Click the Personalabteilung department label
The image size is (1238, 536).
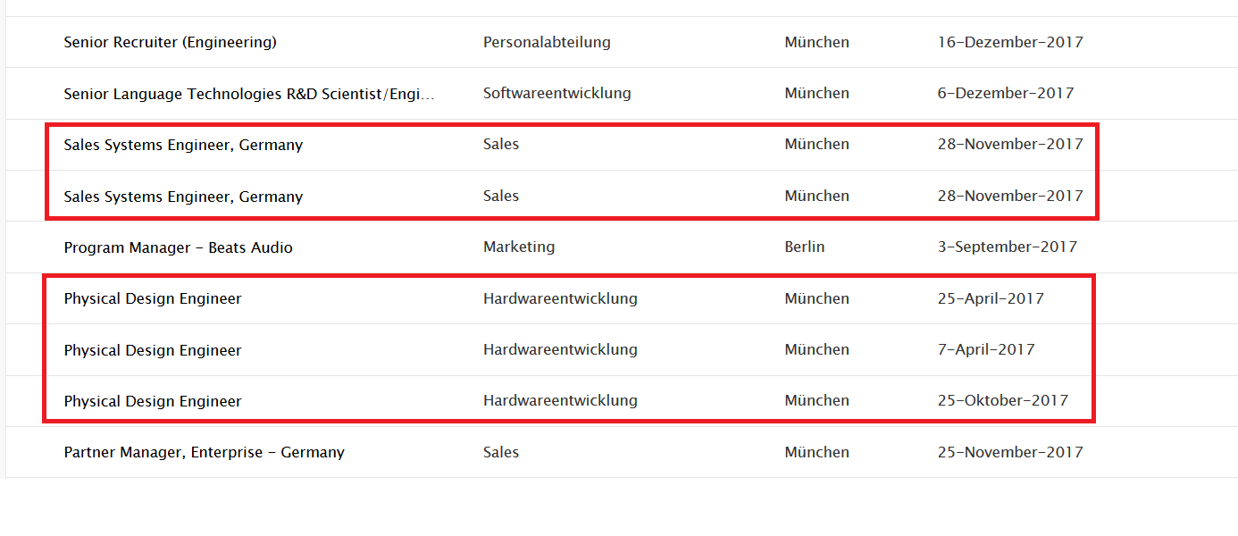pyautogui.click(x=547, y=42)
